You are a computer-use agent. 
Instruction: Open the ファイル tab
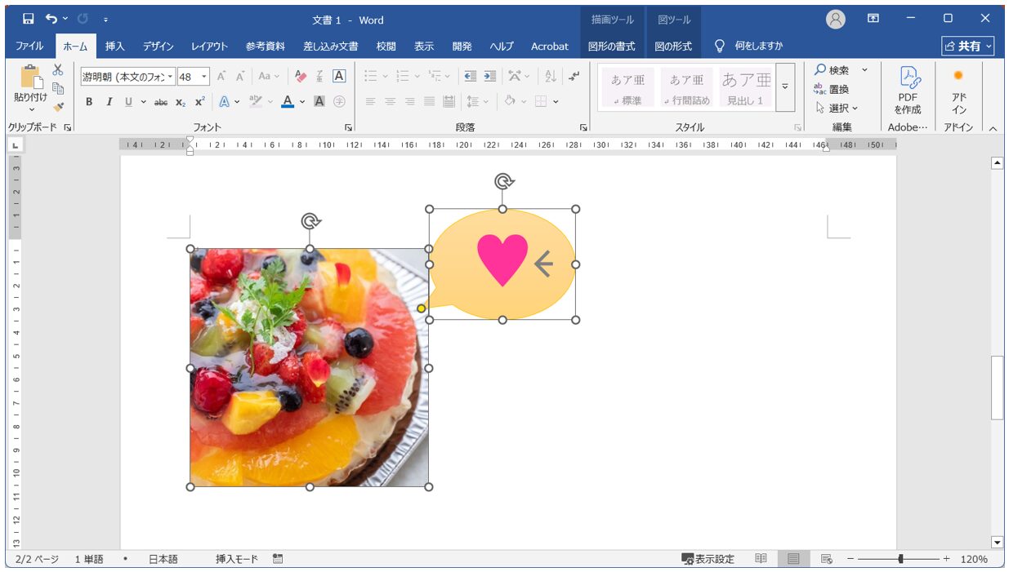coord(30,47)
